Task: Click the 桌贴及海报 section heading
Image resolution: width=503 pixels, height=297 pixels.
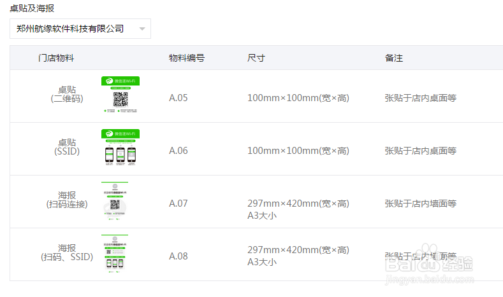Action: pyautogui.click(x=32, y=8)
